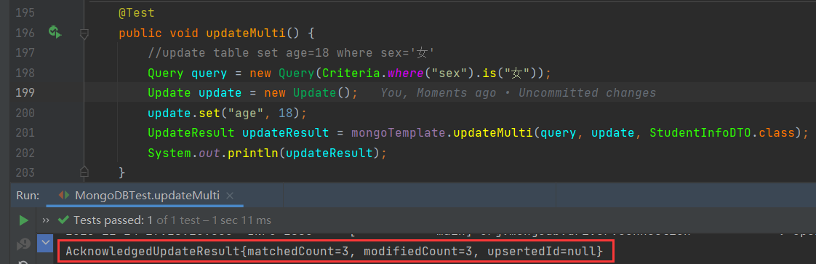Image resolution: width=816 pixels, height=264 pixels.
Task: Click the @Test annotation
Action: coord(136,12)
